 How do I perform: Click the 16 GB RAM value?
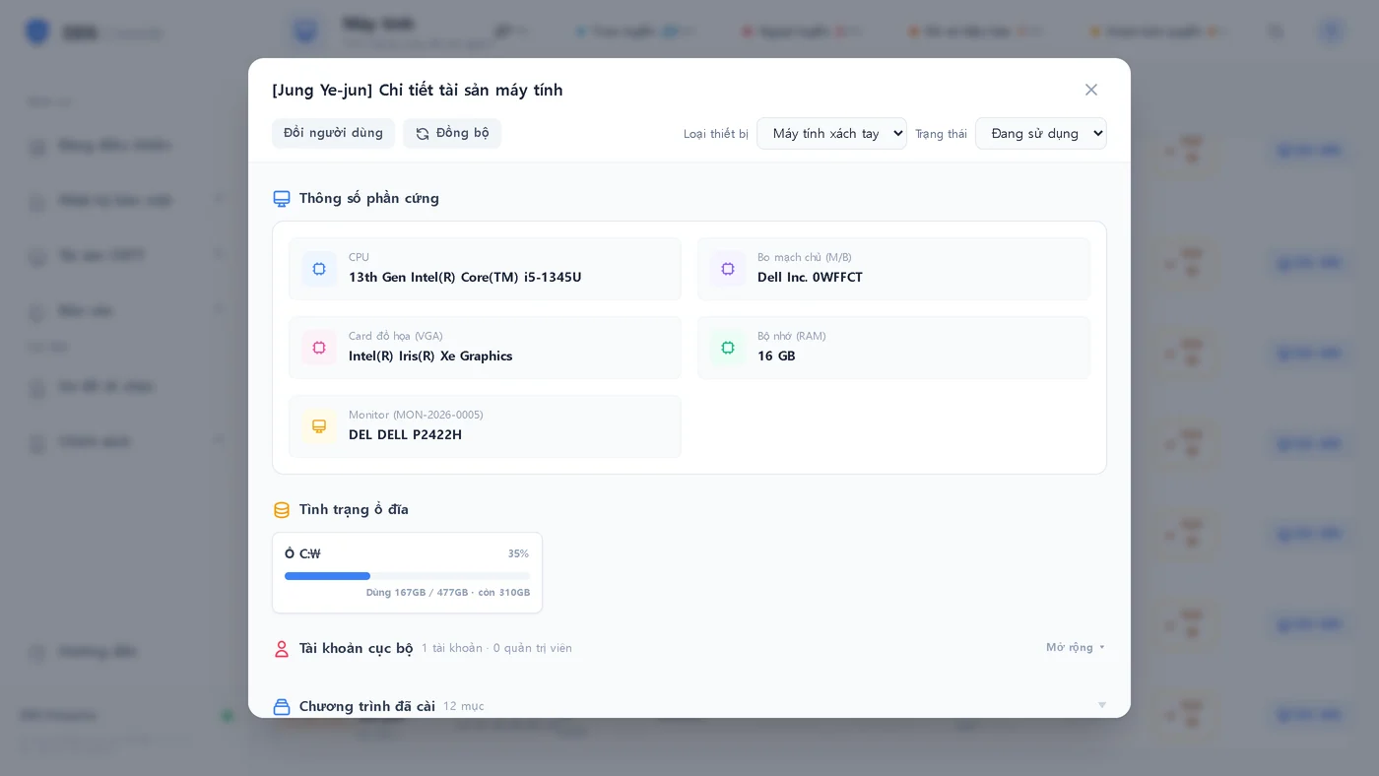[776, 356]
